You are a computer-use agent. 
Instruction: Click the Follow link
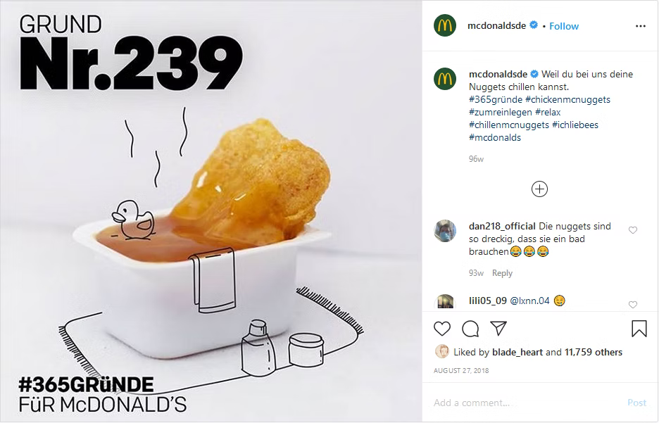coord(563,26)
